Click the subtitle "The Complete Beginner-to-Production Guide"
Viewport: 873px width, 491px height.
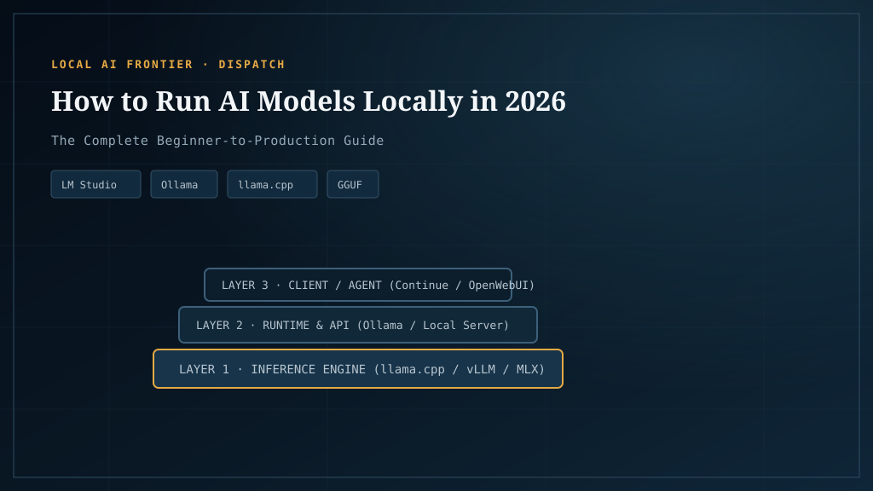click(217, 141)
